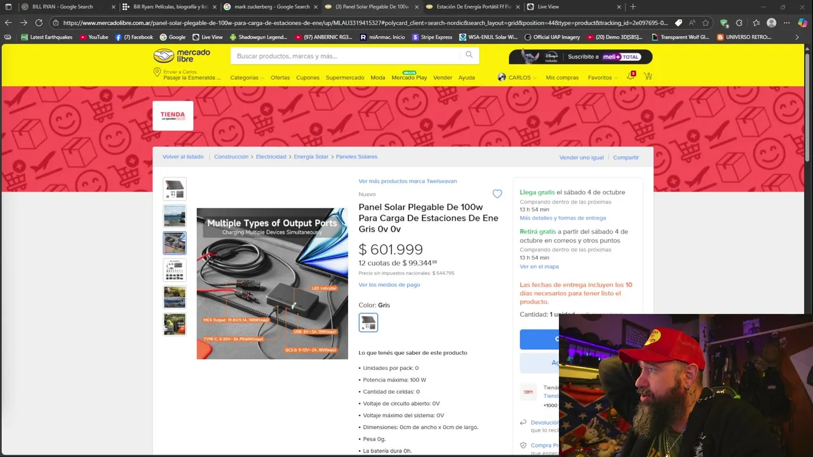Open the Supermercado menu item
The width and height of the screenshot is (813, 457).
click(345, 77)
